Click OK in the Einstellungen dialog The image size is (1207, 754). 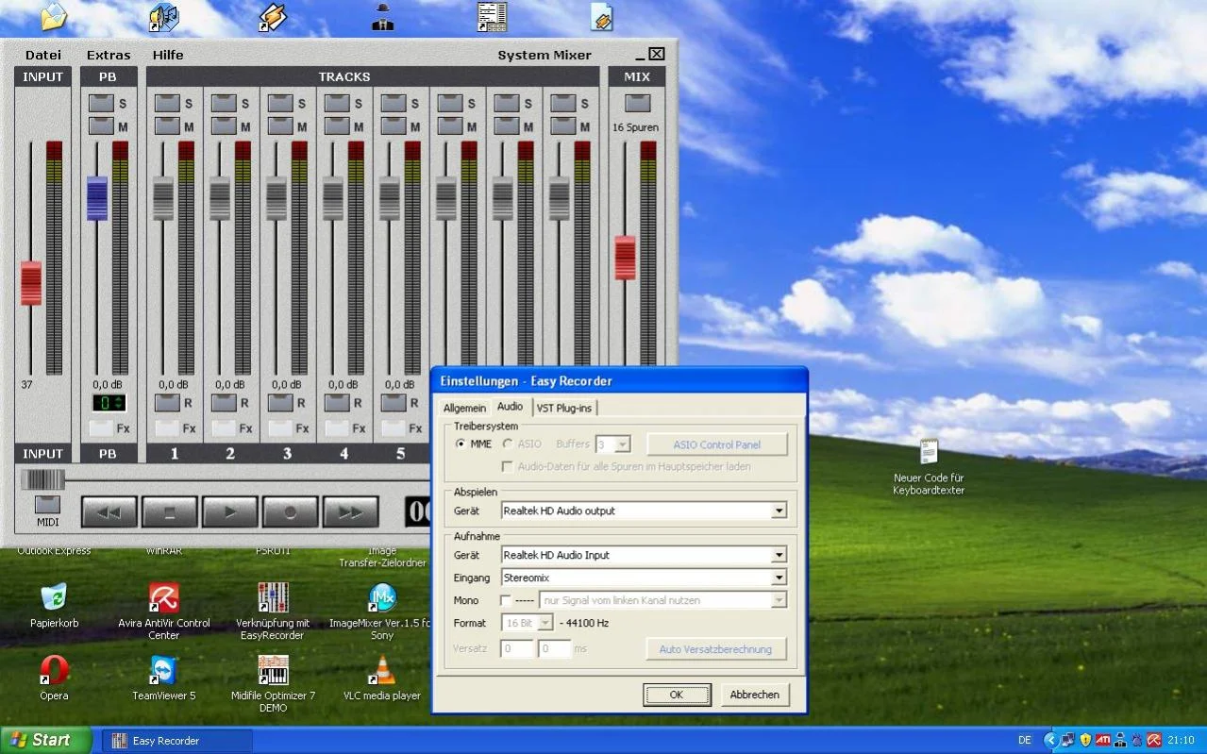676,695
